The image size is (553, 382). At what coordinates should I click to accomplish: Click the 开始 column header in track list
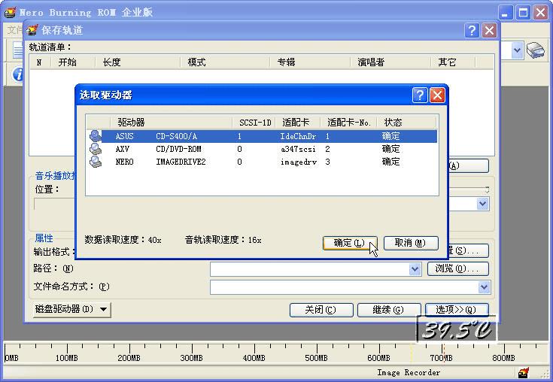coord(74,62)
